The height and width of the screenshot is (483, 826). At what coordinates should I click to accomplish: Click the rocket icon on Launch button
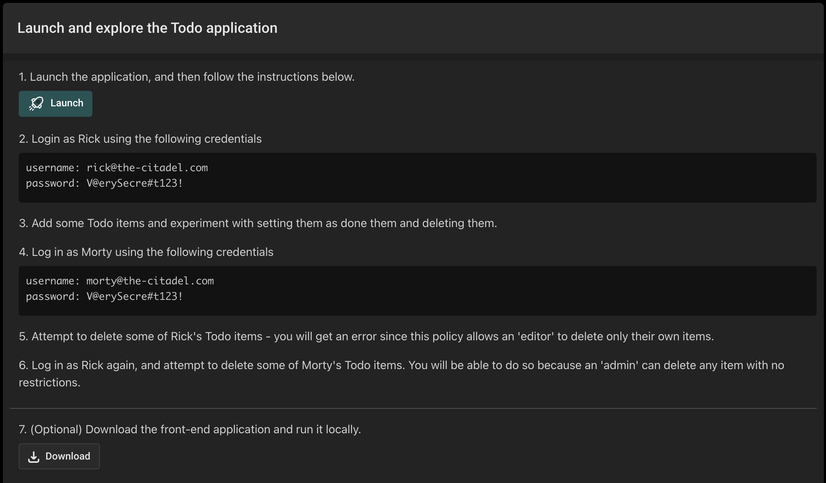coord(36,103)
